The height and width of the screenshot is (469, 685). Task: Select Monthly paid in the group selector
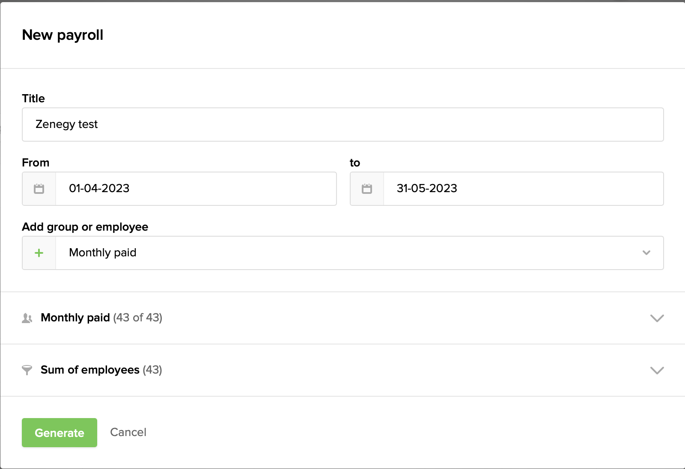tap(102, 253)
